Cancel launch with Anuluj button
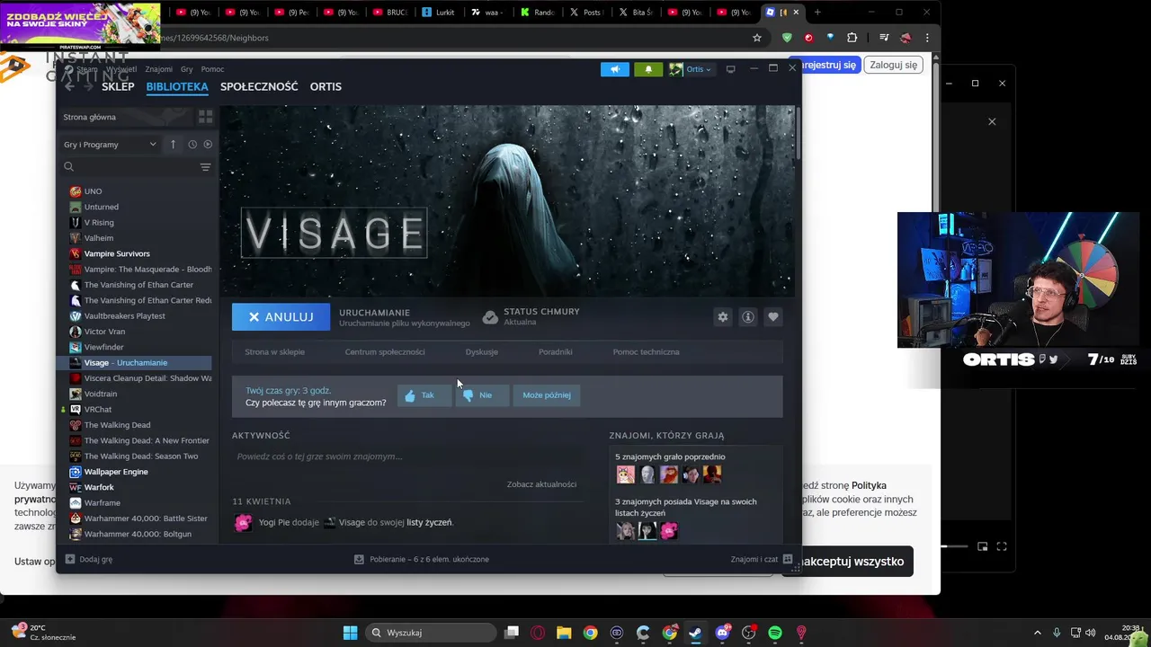The width and height of the screenshot is (1151, 647). tap(281, 317)
